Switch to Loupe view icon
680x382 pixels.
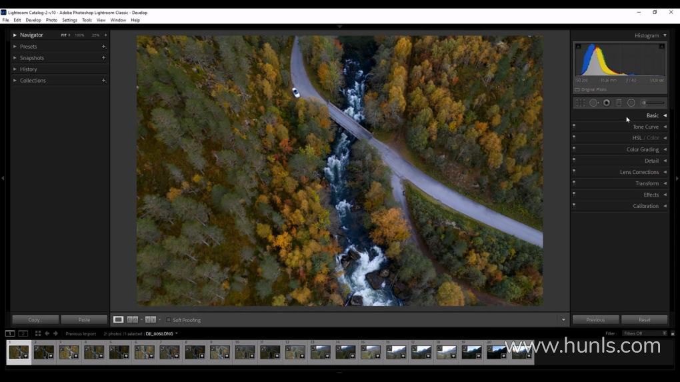coord(118,319)
